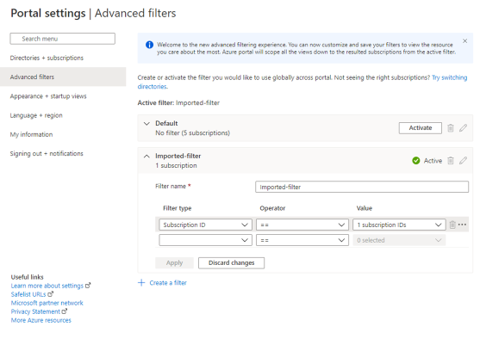
Task: Click Discard changes button
Action: pyautogui.click(x=232, y=262)
